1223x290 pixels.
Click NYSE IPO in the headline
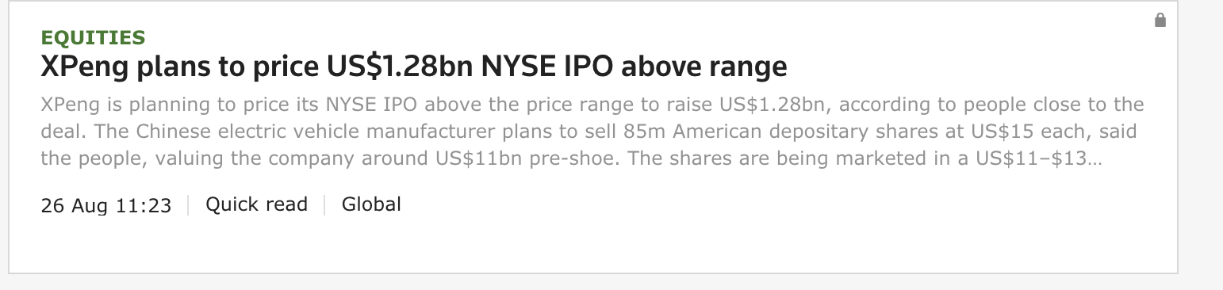547,67
